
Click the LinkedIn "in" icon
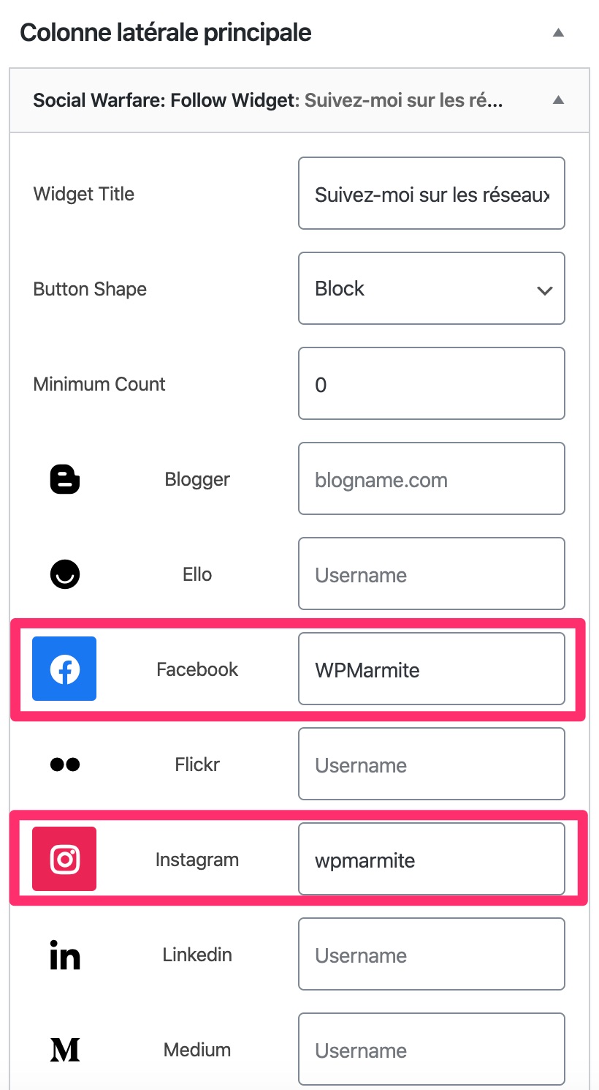pyautogui.click(x=64, y=955)
